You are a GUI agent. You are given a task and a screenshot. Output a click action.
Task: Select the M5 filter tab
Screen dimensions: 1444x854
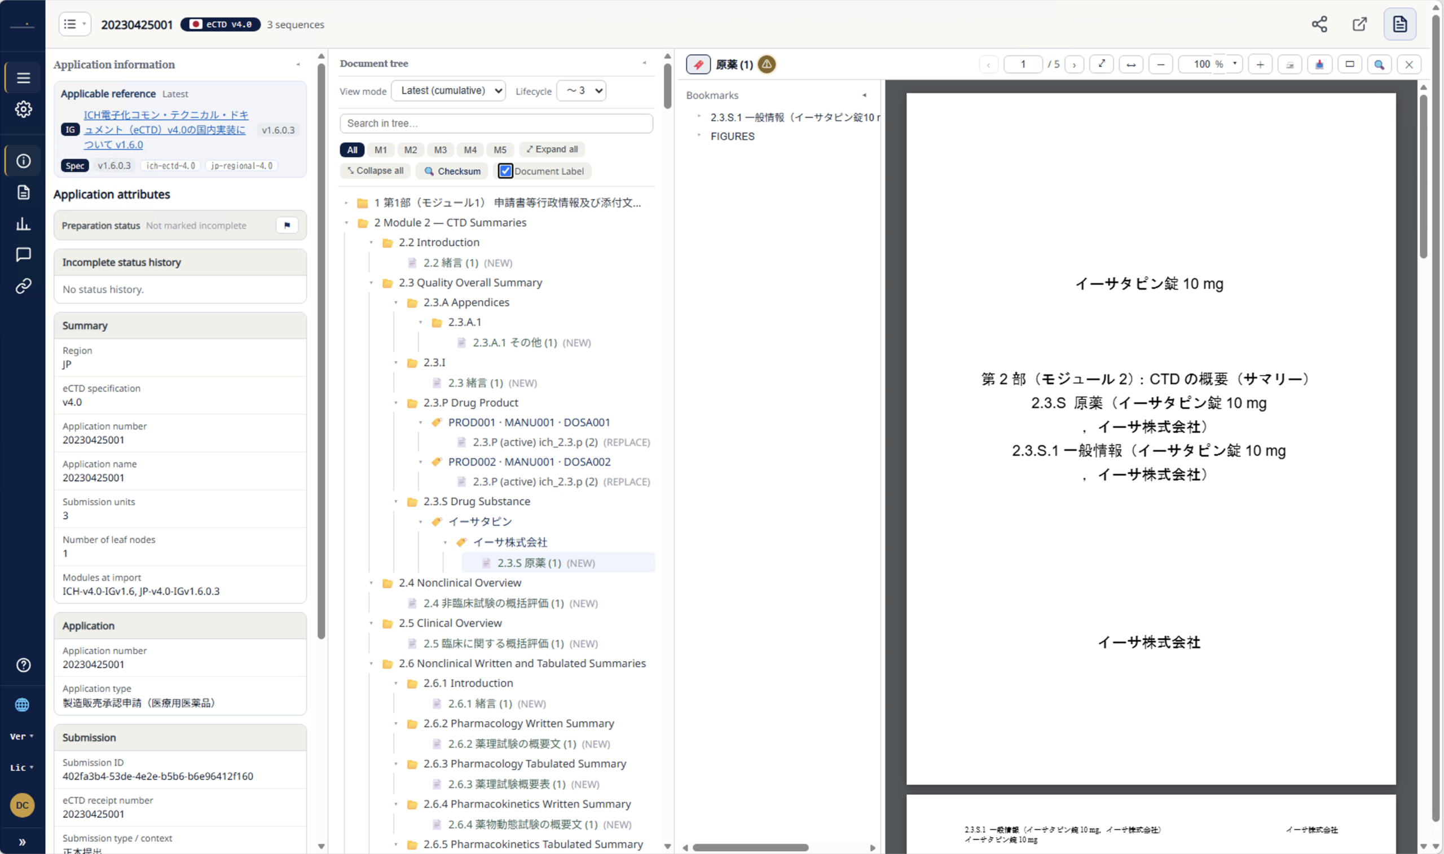500,149
